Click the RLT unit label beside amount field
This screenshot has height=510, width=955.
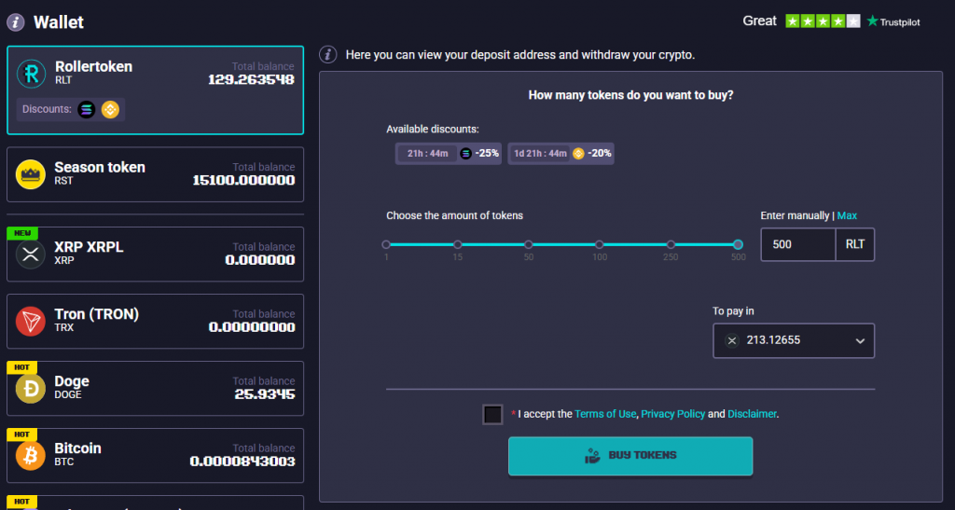click(x=855, y=244)
